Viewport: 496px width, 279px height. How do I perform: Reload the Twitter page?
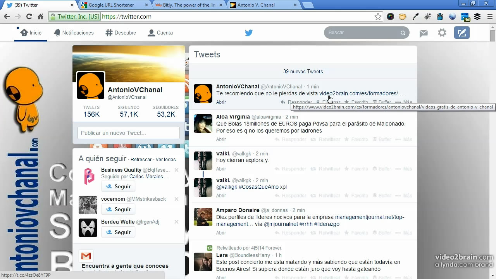(x=29, y=17)
